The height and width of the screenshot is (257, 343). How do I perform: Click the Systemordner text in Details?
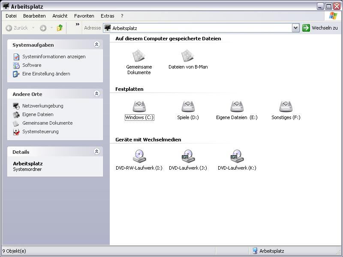[x=27, y=169]
